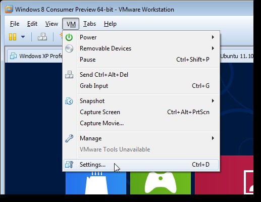Expand the Removable Devices submenu arrow

tap(213, 48)
